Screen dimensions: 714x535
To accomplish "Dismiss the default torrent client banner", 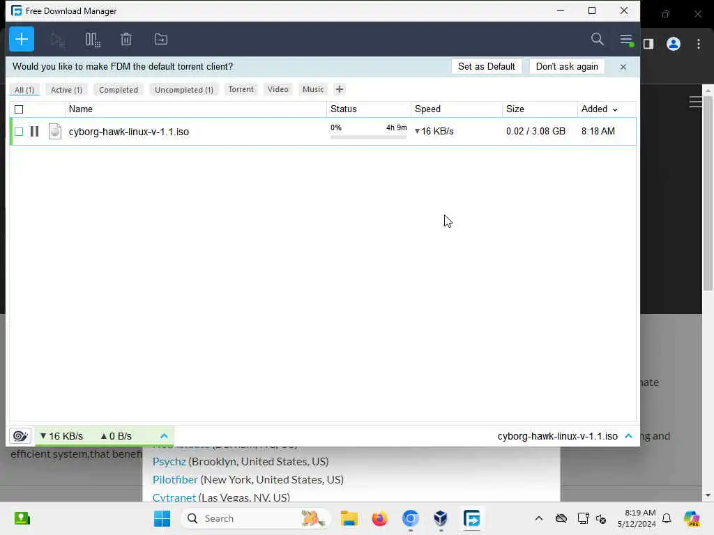I will [x=623, y=67].
